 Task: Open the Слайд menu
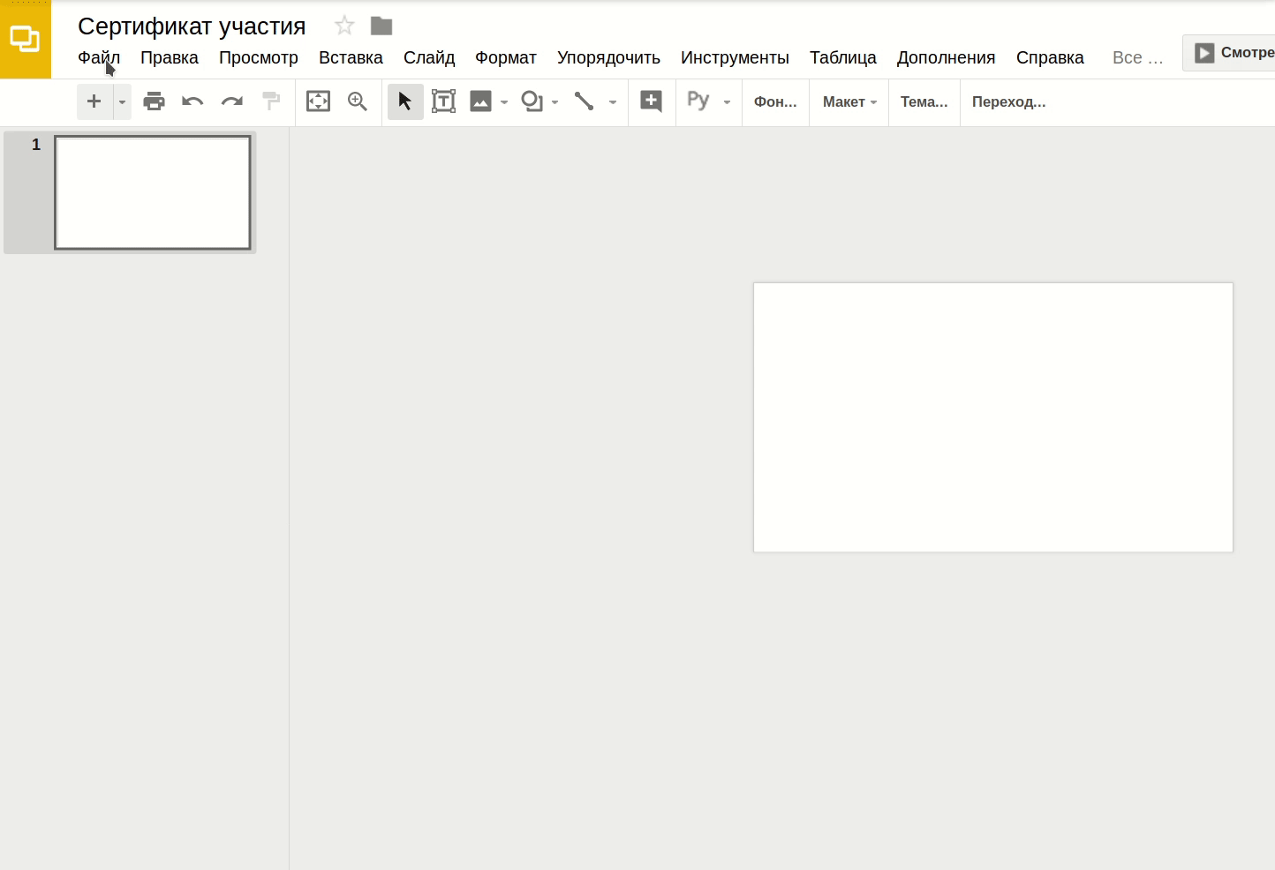[x=429, y=57]
